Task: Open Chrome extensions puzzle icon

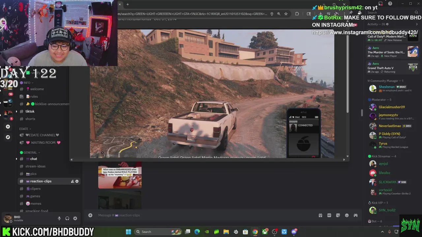Action: (x=297, y=14)
